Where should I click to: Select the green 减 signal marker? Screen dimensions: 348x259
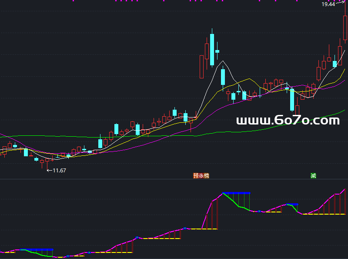[x=313, y=176]
